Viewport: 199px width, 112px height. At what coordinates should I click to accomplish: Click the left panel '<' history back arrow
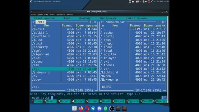[x=33, y=22]
